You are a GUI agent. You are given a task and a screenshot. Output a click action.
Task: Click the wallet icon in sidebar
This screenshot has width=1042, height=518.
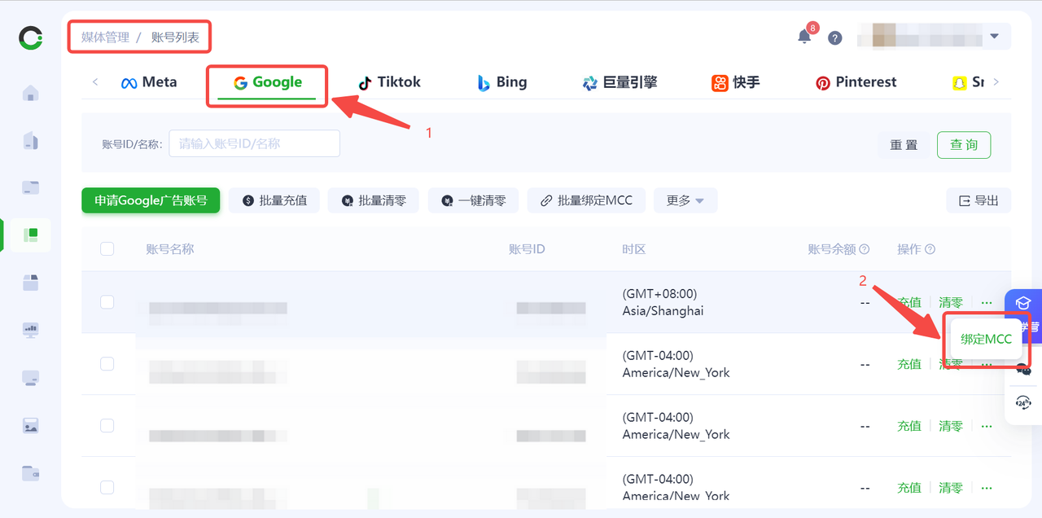[31, 472]
